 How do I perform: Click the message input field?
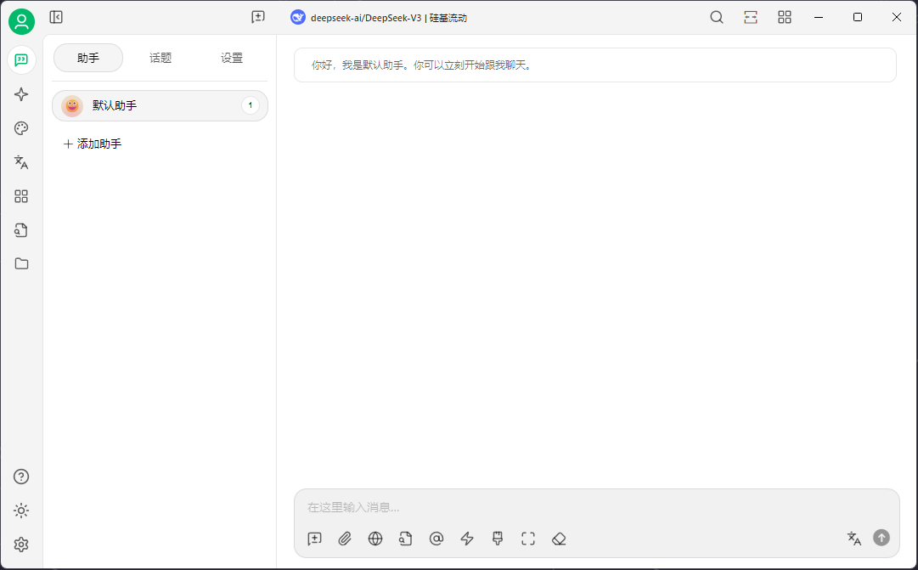click(x=594, y=507)
